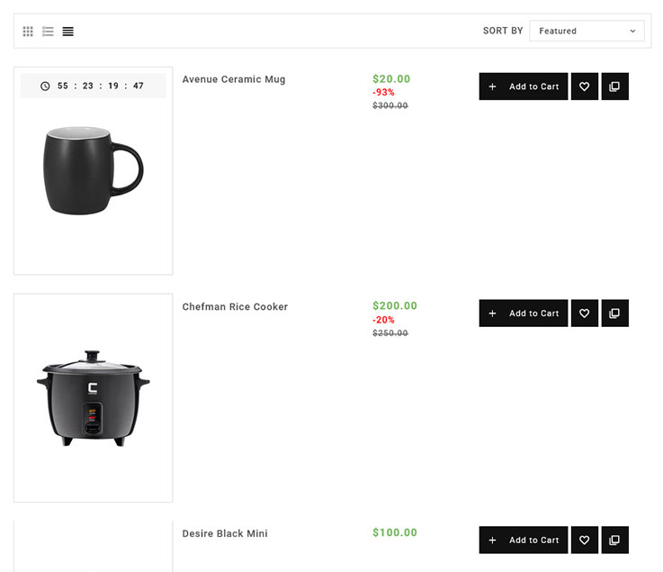Screen dimensions: 663x572
Task: Compare the Chefman Rice Cooker
Action: (x=614, y=313)
